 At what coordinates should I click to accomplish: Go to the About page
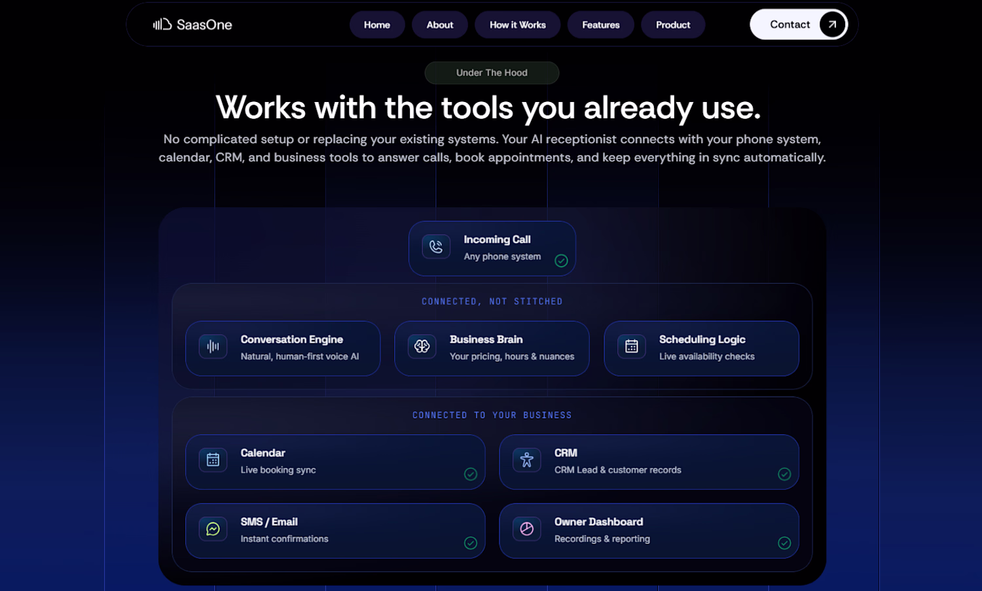(440, 25)
